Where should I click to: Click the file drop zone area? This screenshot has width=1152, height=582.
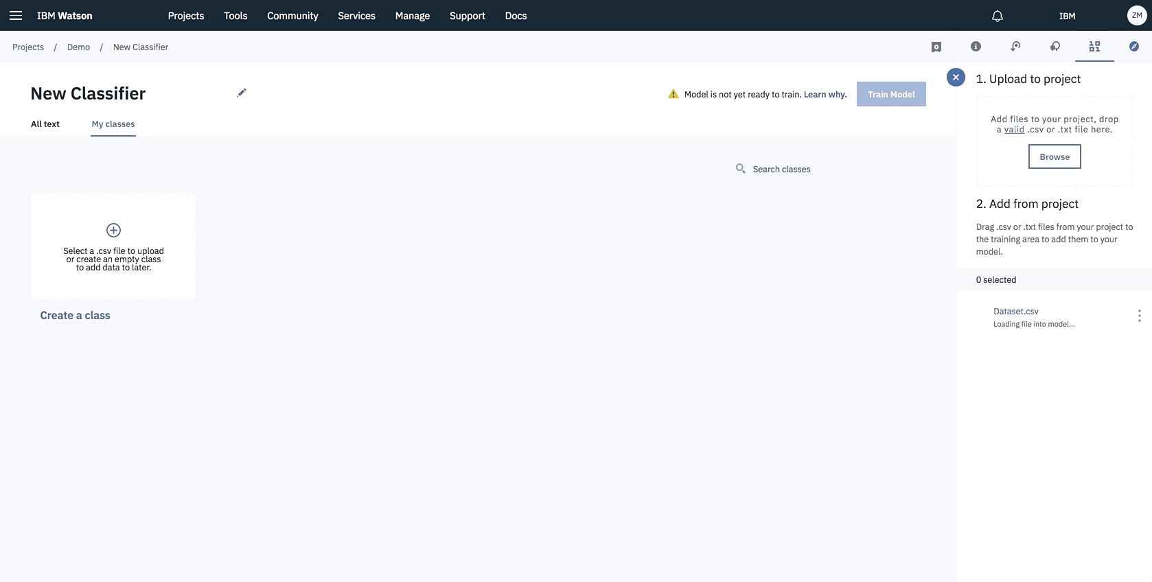[x=1055, y=141]
